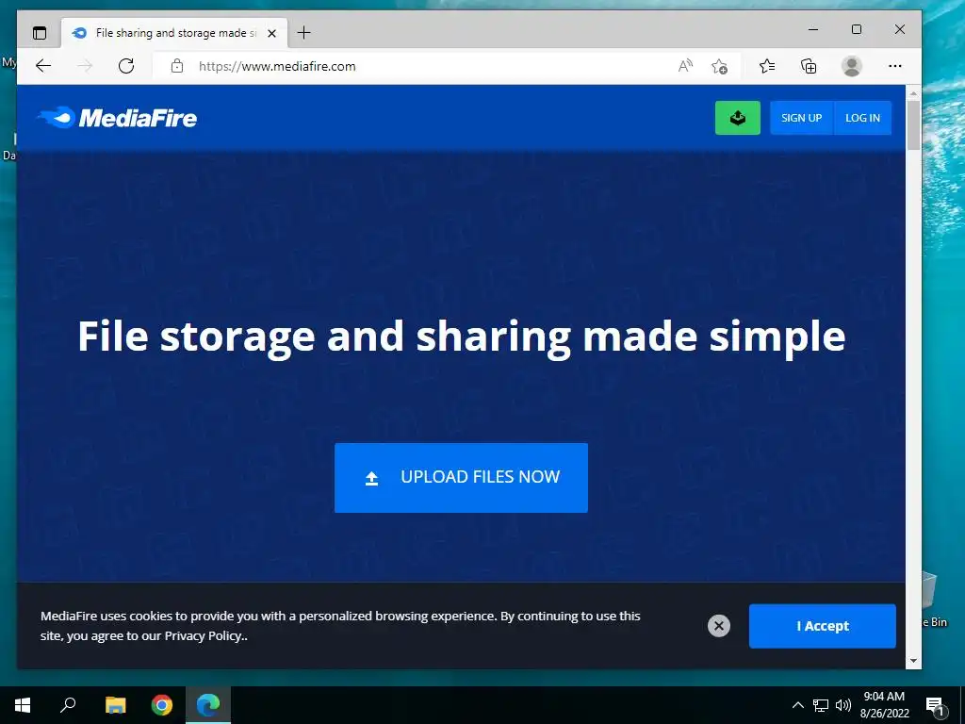The width and height of the screenshot is (965, 724).
Task: Dismiss the cookie banner with X
Action: coord(718,626)
